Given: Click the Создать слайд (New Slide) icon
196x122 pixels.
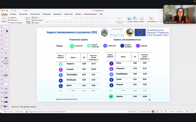Looking at the screenshot, I should point(28,19).
